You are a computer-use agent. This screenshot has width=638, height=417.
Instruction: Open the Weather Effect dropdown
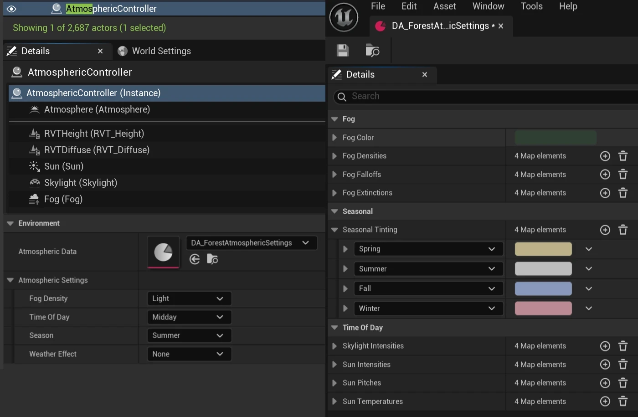click(189, 354)
